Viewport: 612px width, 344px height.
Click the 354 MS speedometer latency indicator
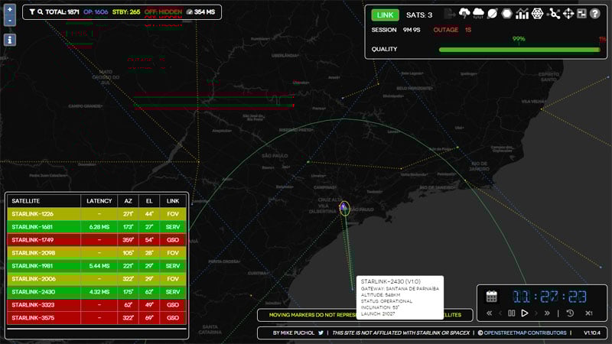tap(200, 12)
